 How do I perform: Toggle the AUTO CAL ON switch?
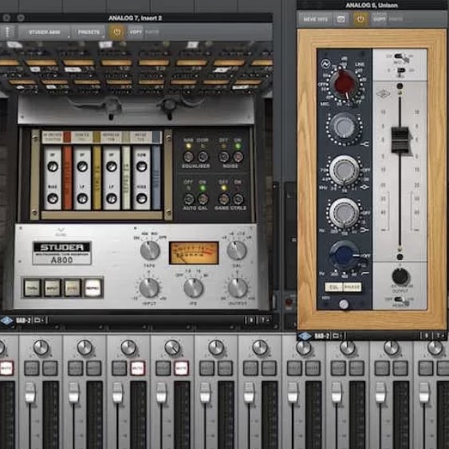point(203,199)
